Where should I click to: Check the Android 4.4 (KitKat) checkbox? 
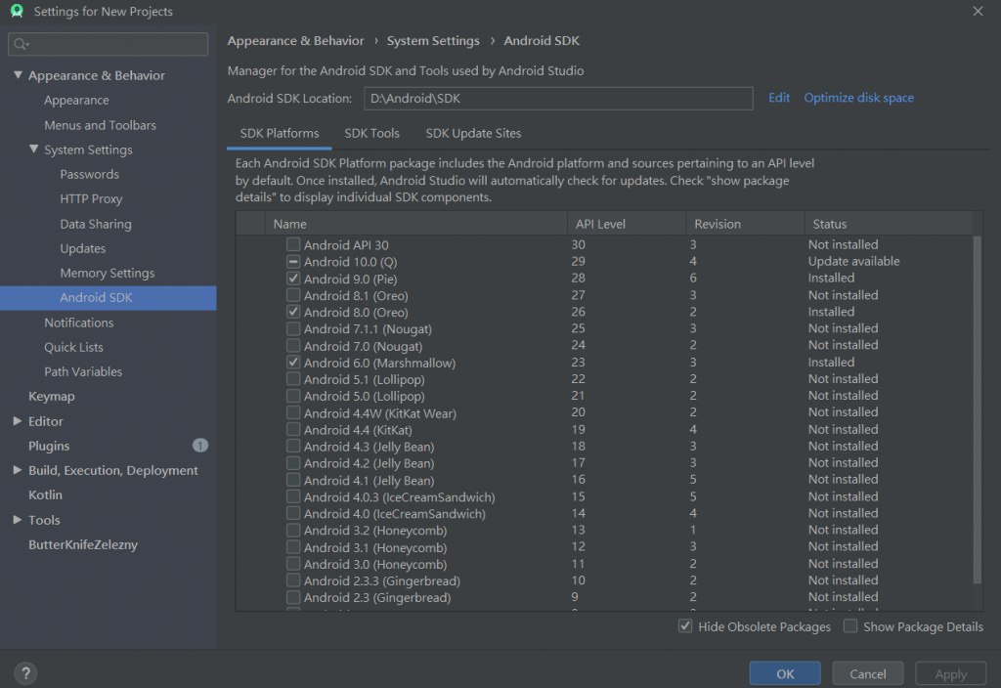(293, 430)
